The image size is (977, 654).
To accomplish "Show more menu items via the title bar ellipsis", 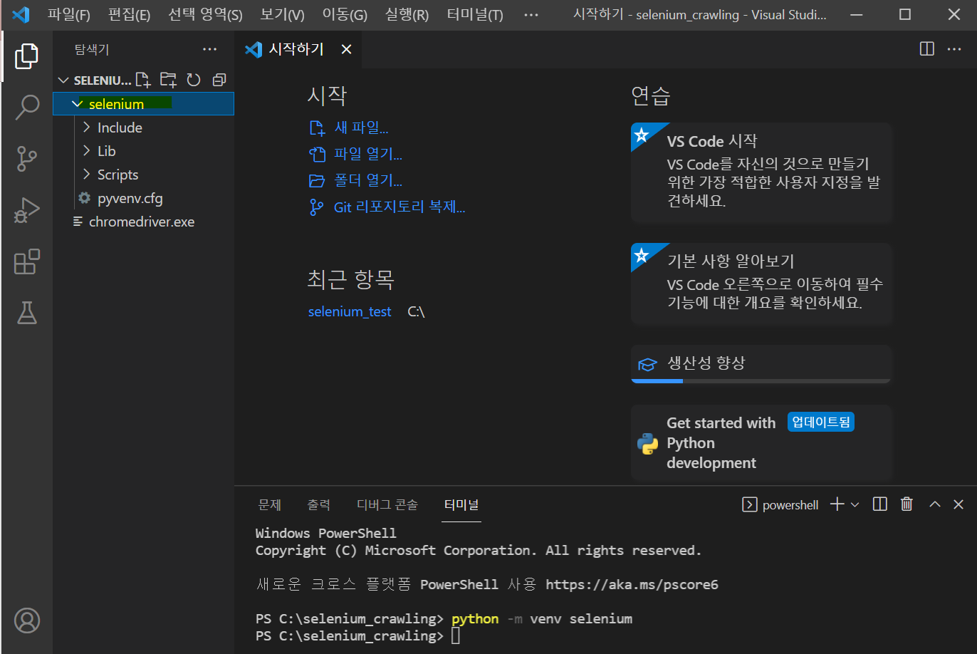I will pos(531,15).
